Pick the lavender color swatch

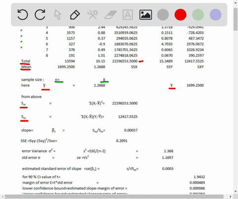(x=216, y=15)
